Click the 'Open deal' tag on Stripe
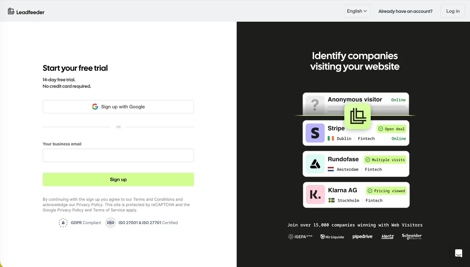The image size is (470, 267). [391, 129]
